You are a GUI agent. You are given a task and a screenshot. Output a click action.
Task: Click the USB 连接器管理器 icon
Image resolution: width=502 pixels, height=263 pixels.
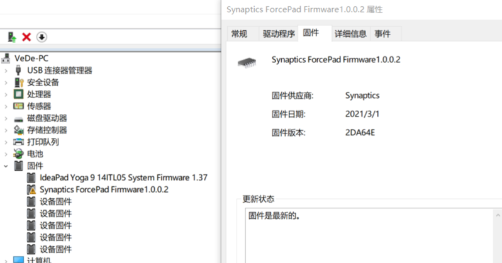18,70
